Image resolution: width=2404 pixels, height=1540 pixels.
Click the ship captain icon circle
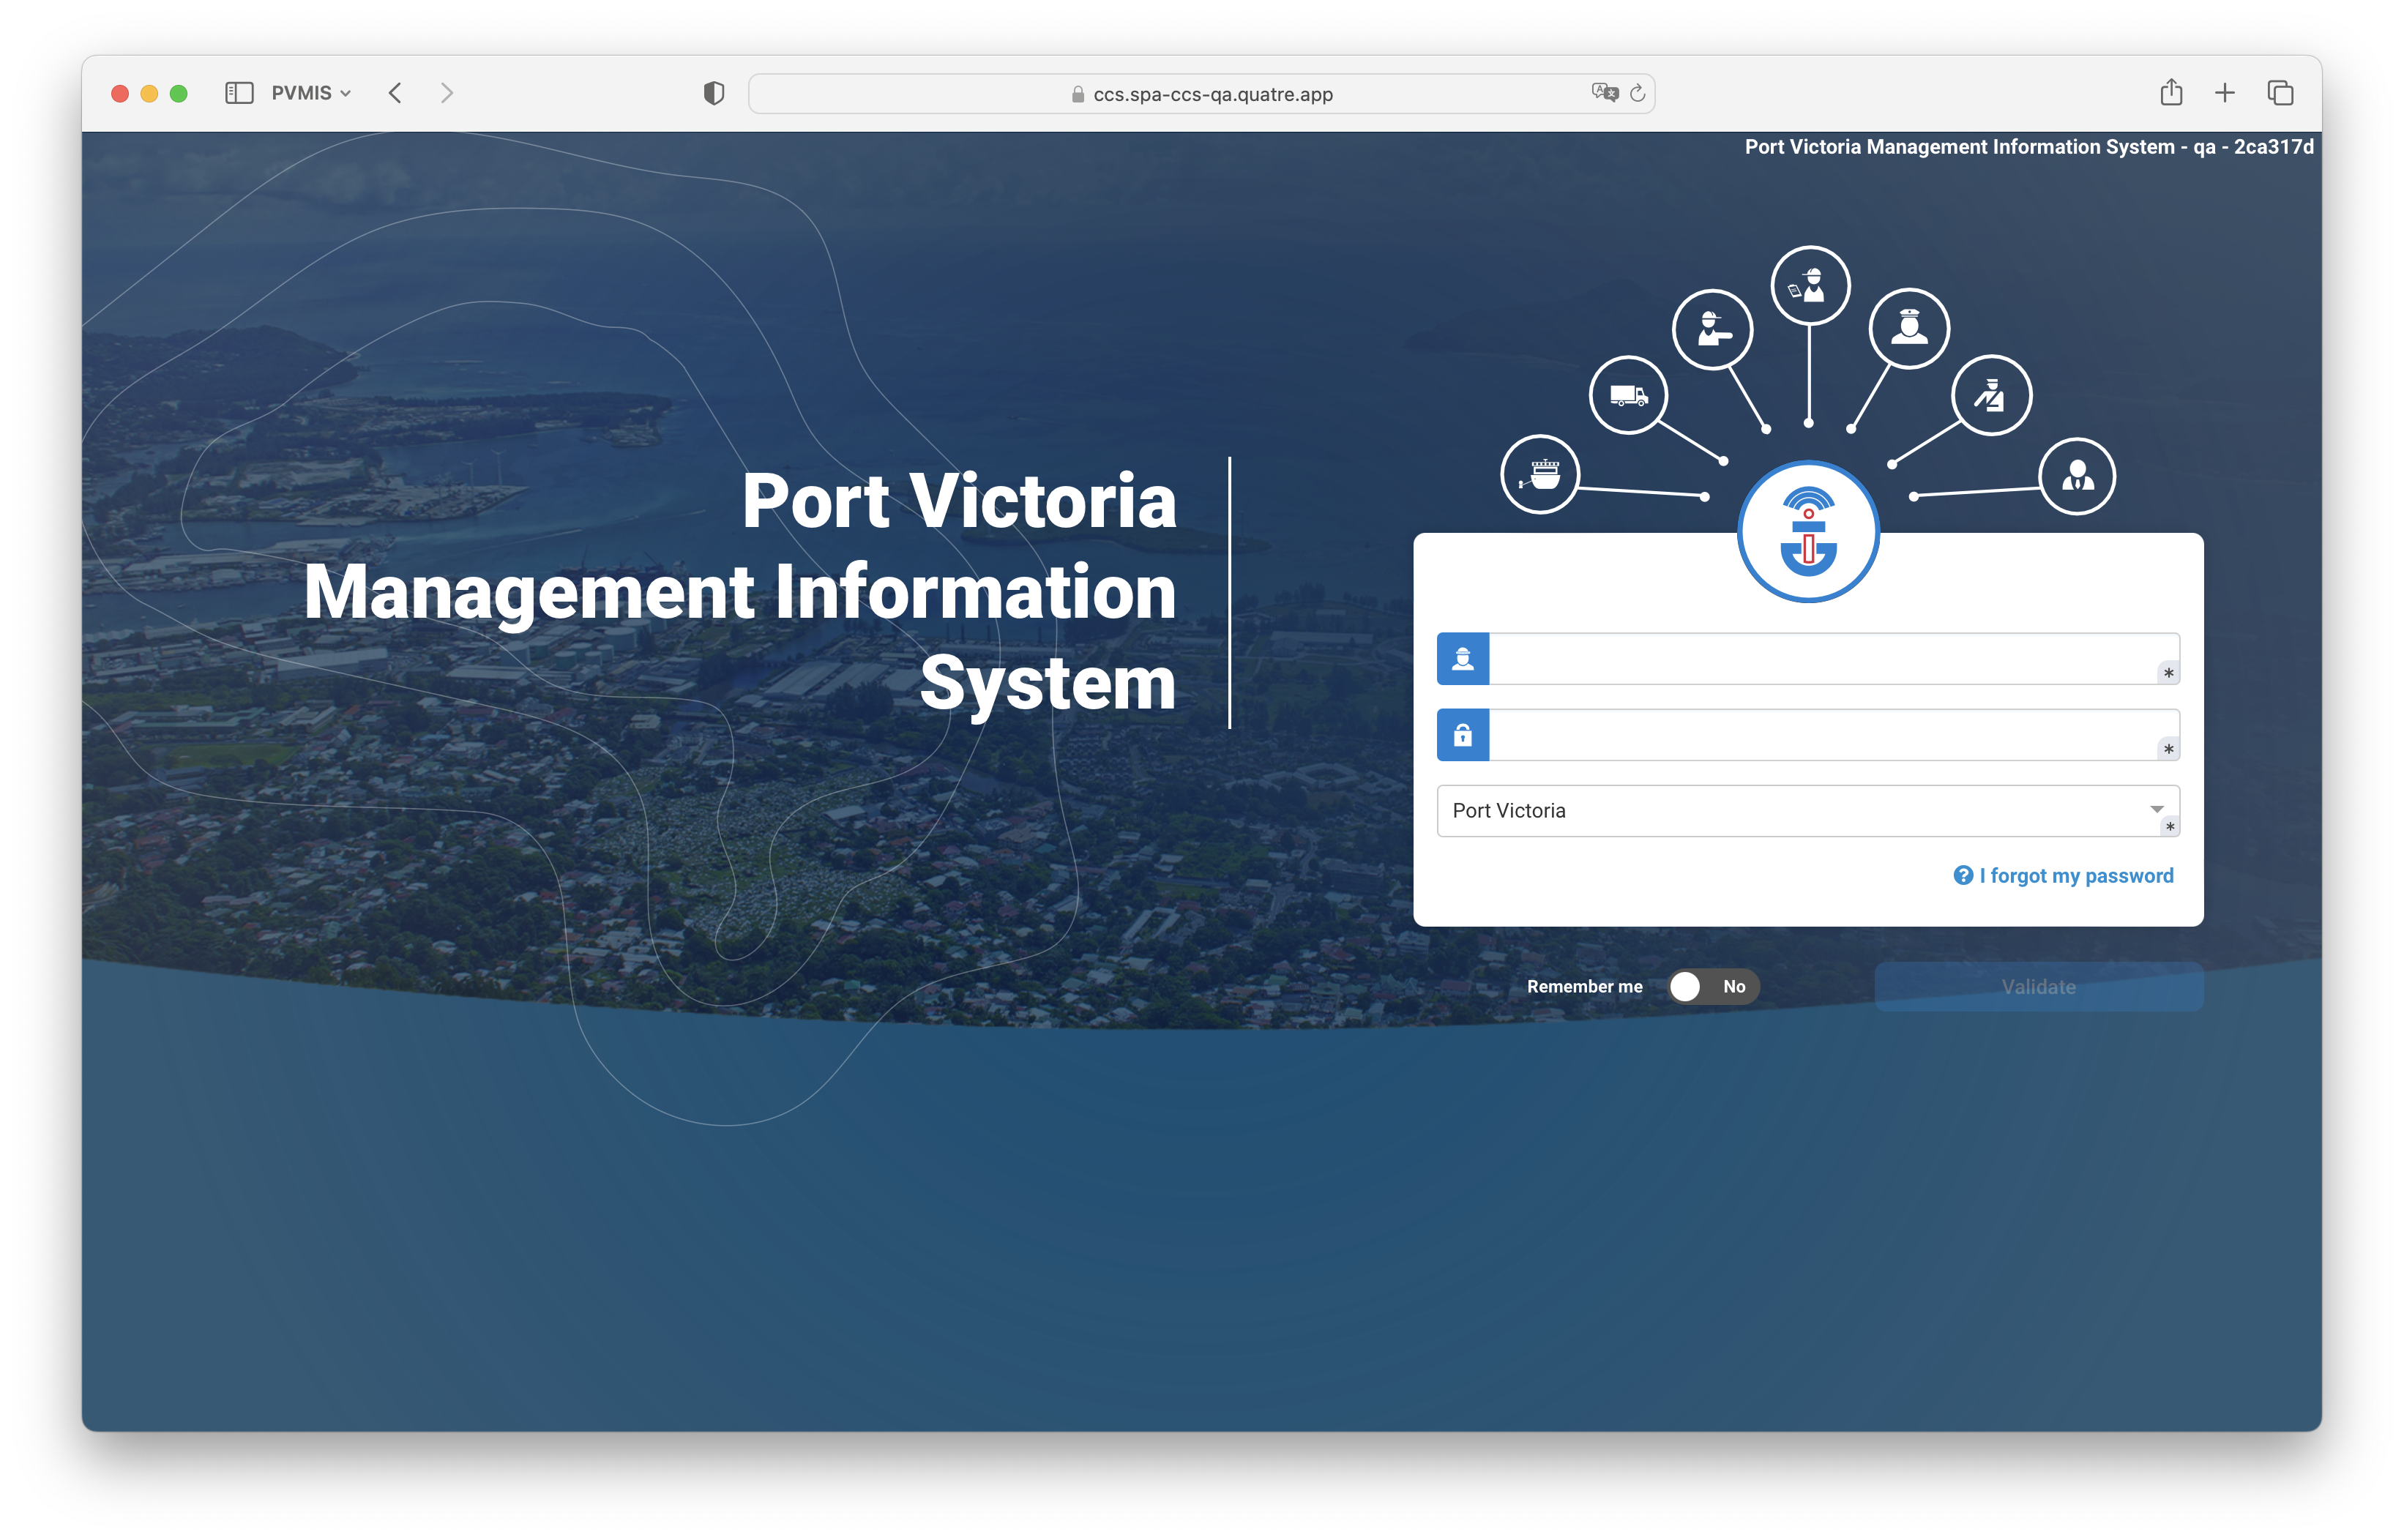[1909, 328]
